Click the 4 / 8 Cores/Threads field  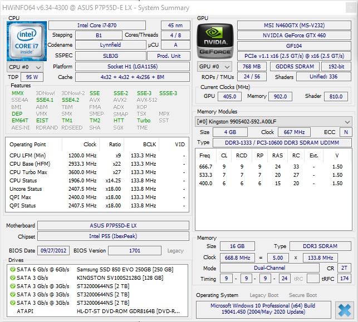pos(175,36)
